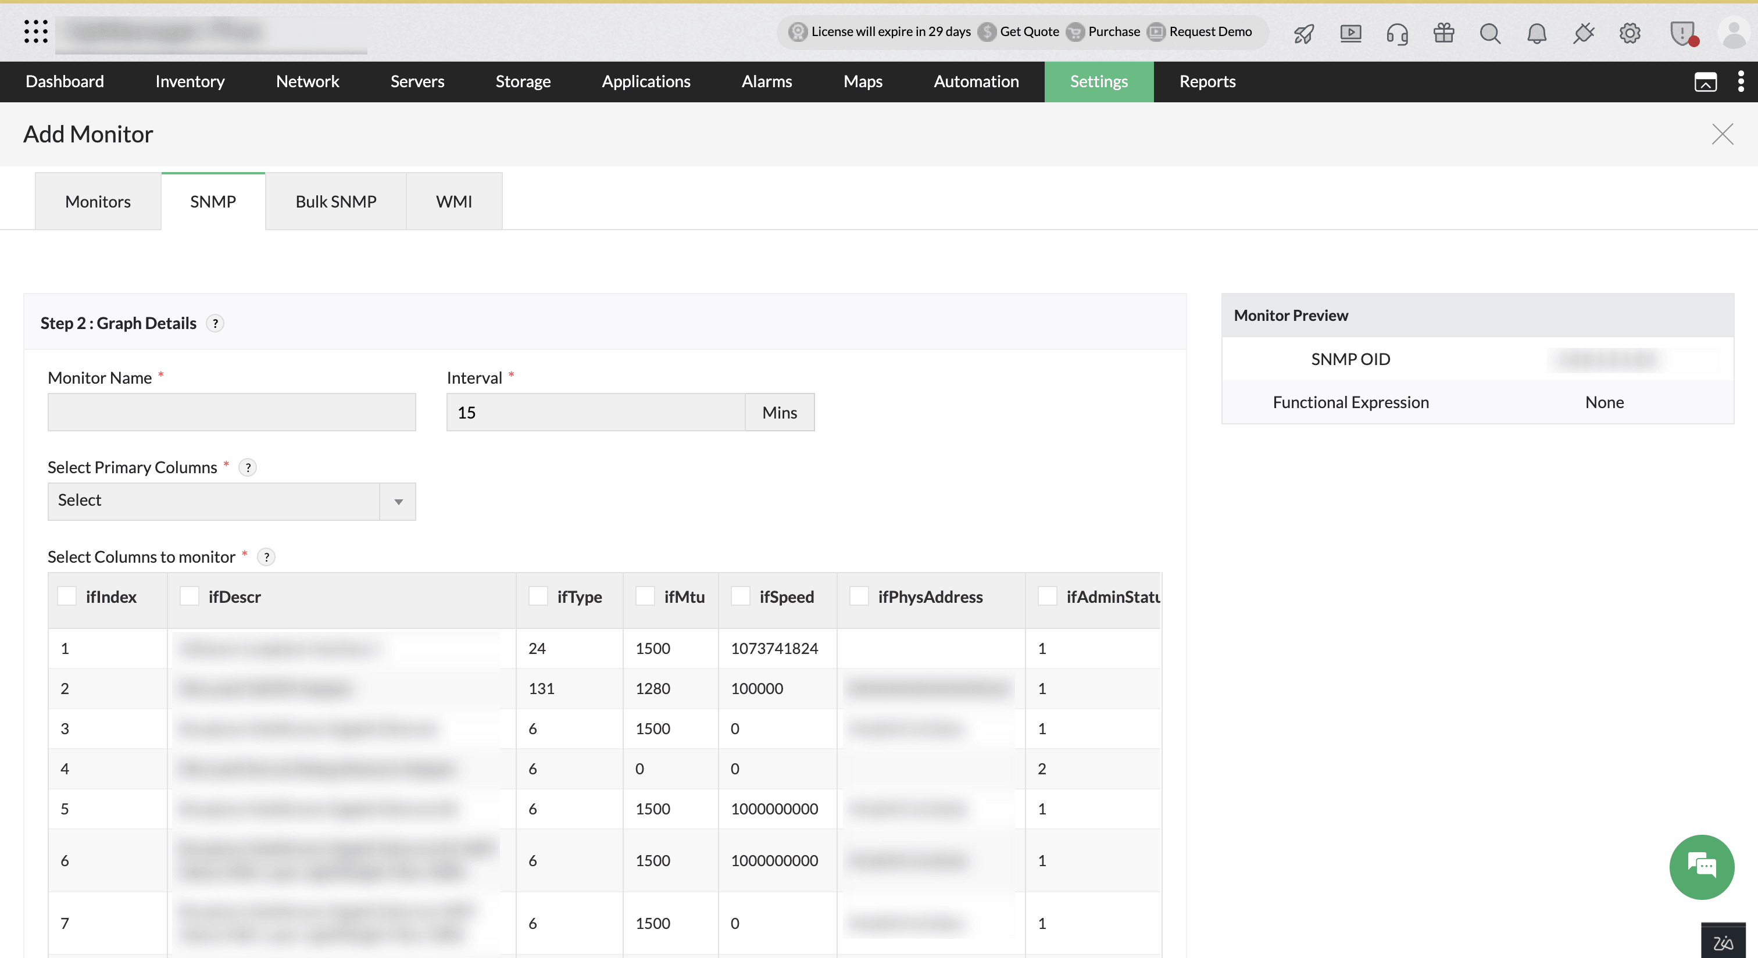Click the license expiry notice

[x=891, y=31]
